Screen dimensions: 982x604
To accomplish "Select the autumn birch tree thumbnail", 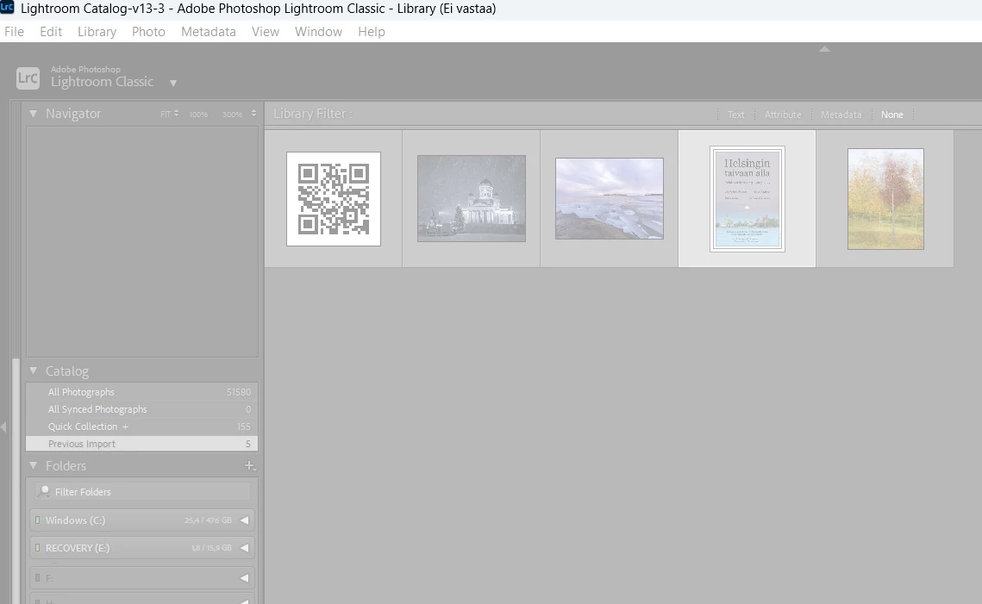I will [885, 199].
